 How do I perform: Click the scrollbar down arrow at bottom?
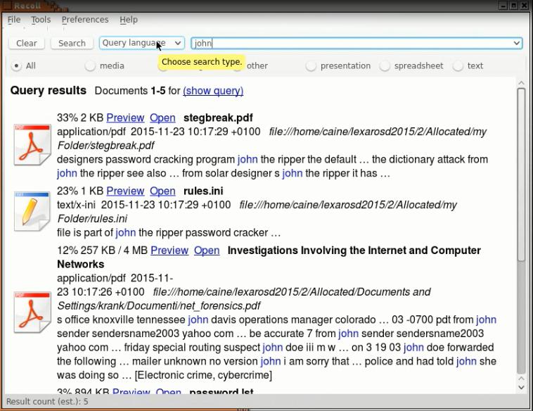tap(521, 387)
